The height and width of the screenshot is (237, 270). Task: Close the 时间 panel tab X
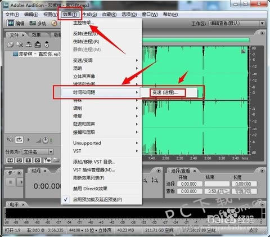click(45, 171)
